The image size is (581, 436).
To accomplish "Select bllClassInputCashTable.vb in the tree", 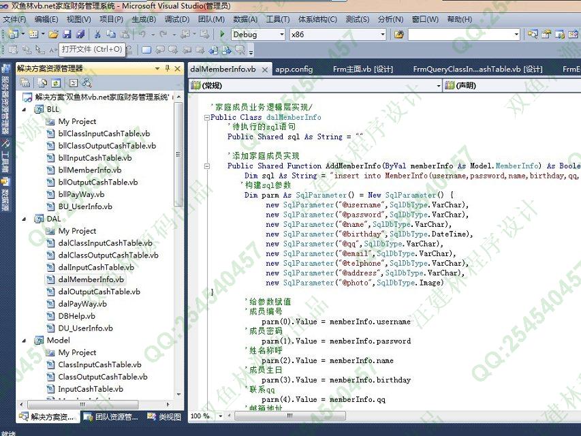I will click(104, 134).
